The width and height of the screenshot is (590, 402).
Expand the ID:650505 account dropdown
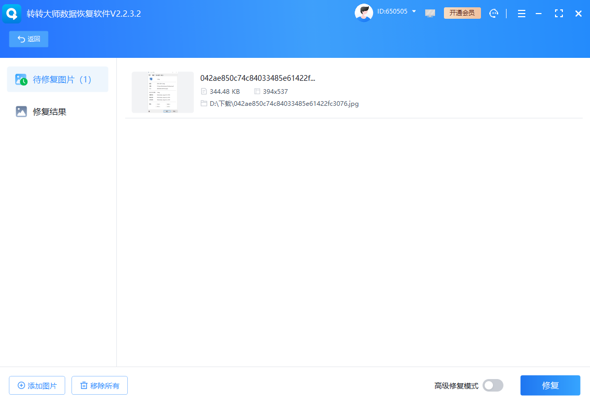[414, 11]
